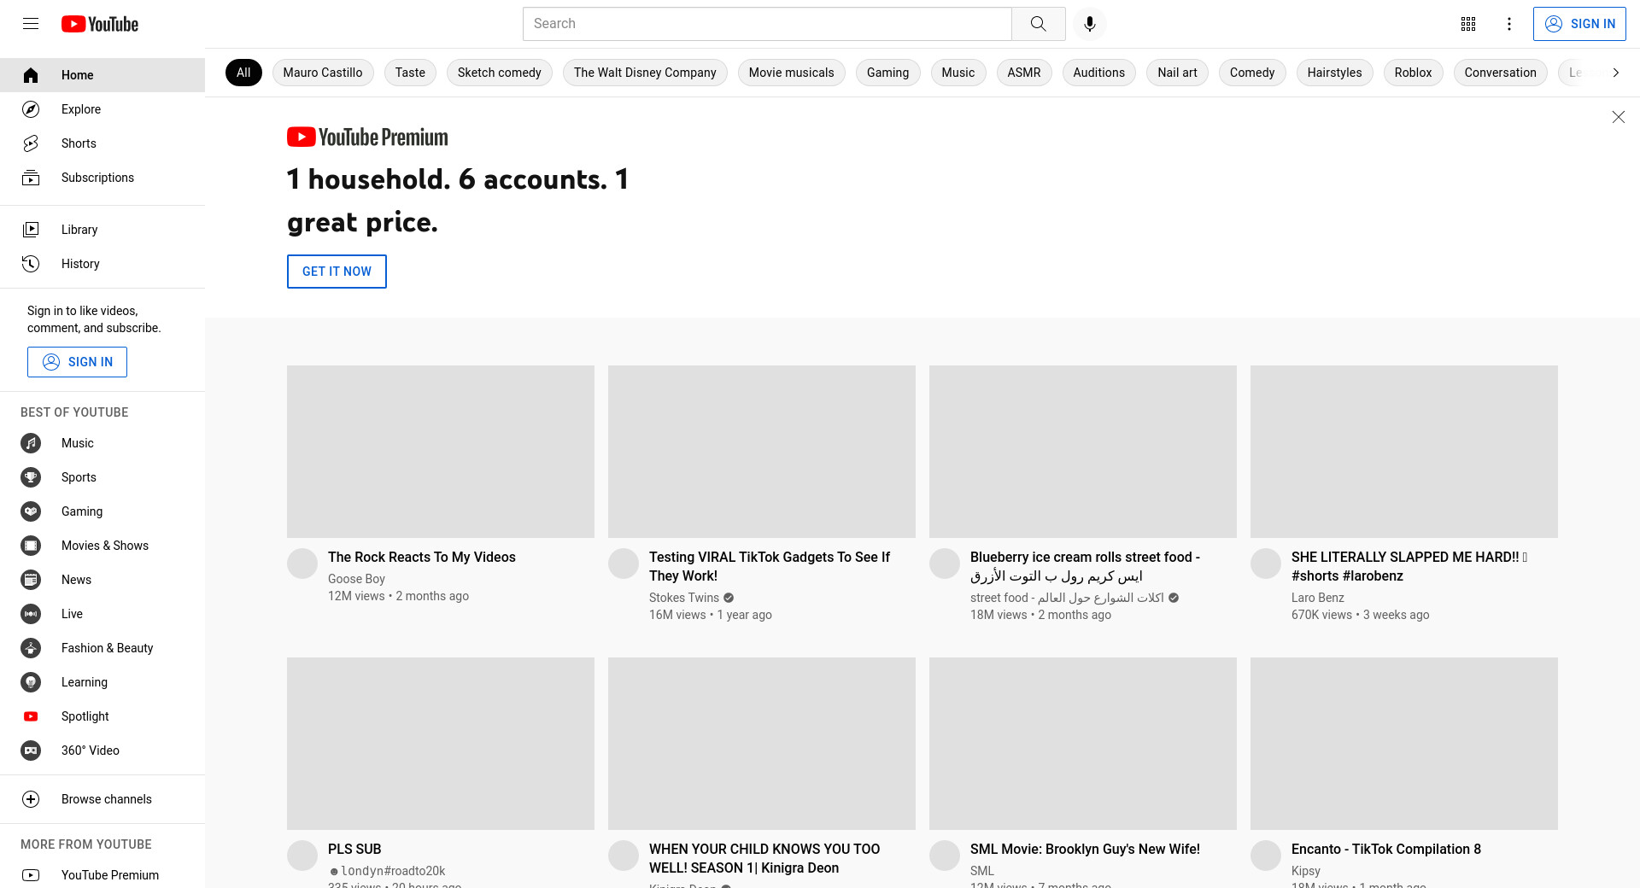Open the three-dot settings menu

coord(1509,24)
